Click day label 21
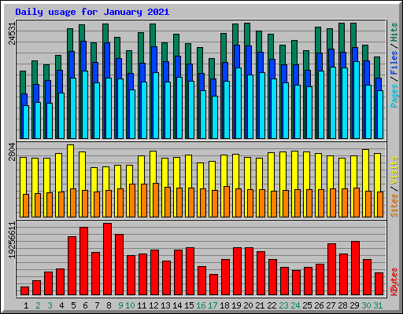Image resolution: width=403 pixels, height=314 pixels. point(260,305)
